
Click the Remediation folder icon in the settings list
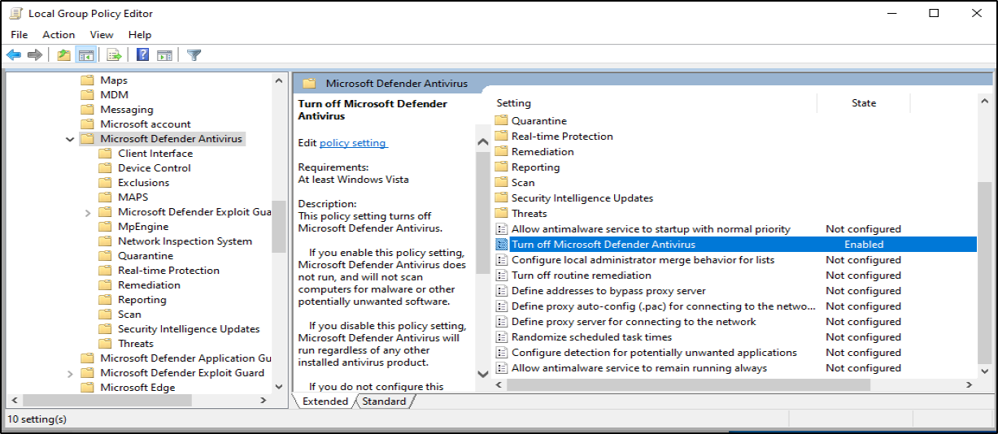pyautogui.click(x=502, y=152)
